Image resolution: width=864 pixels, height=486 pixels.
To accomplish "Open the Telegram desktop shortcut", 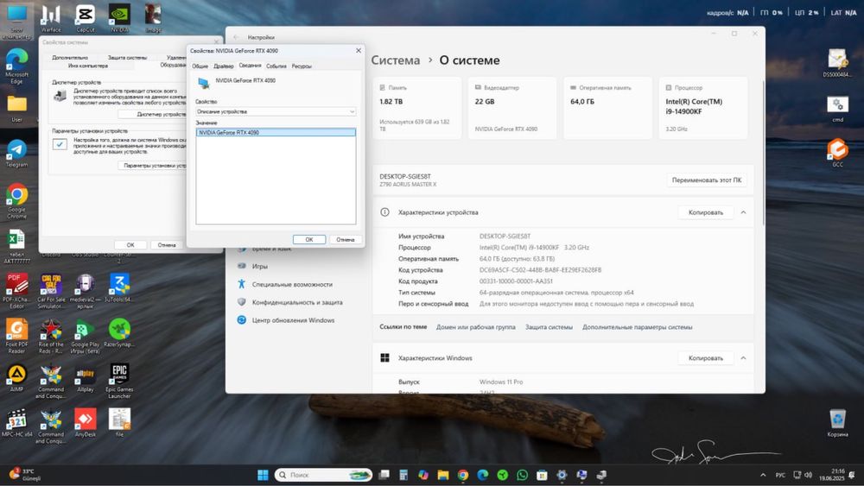I will point(16,149).
